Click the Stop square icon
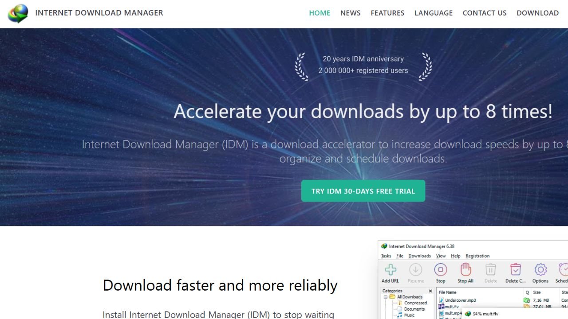Image resolution: width=568 pixels, height=319 pixels. (x=440, y=270)
